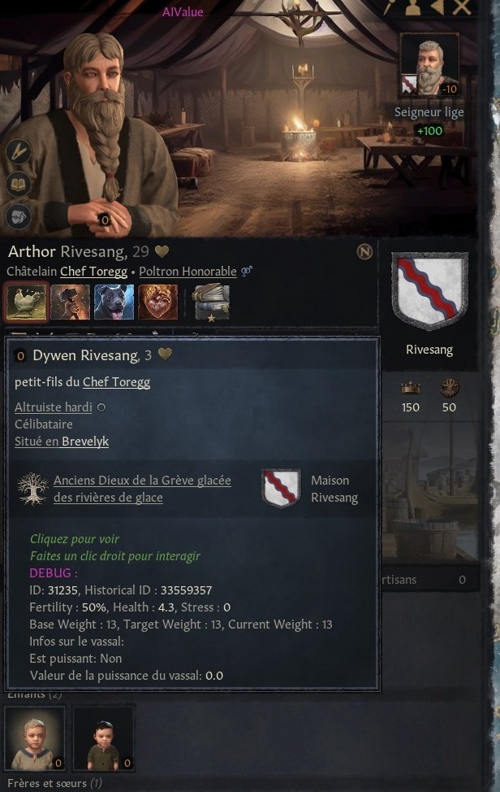This screenshot has height=792, width=500.
Task: Click the large Rivesang house coat of arms
Action: click(x=430, y=291)
